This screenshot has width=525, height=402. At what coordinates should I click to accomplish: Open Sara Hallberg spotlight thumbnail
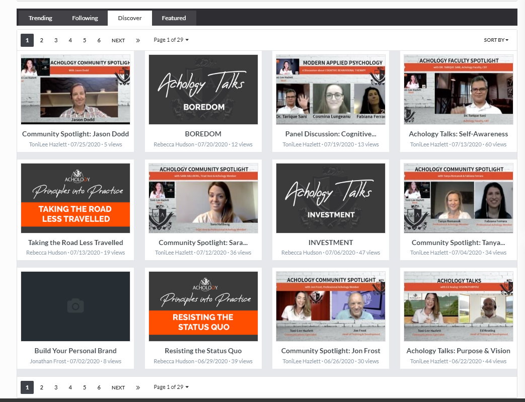[x=203, y=198]
